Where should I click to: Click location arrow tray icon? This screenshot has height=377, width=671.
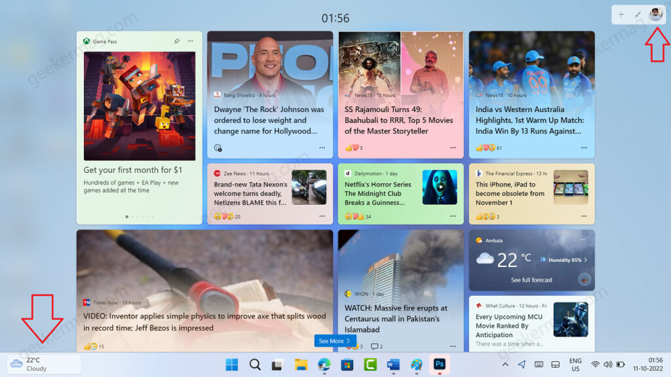(522, 364)
